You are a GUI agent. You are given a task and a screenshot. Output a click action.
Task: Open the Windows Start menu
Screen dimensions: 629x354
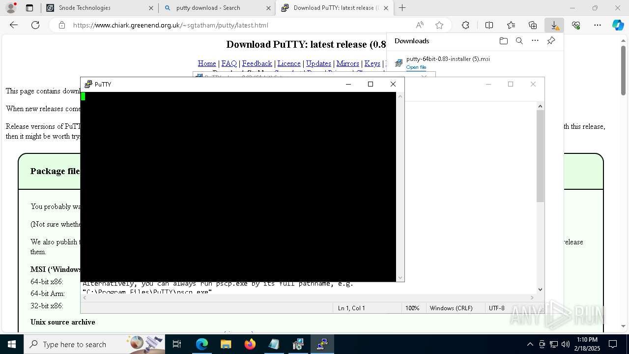coord(12,344)
